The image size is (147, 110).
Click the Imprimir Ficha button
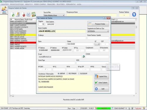pos(102,77)
